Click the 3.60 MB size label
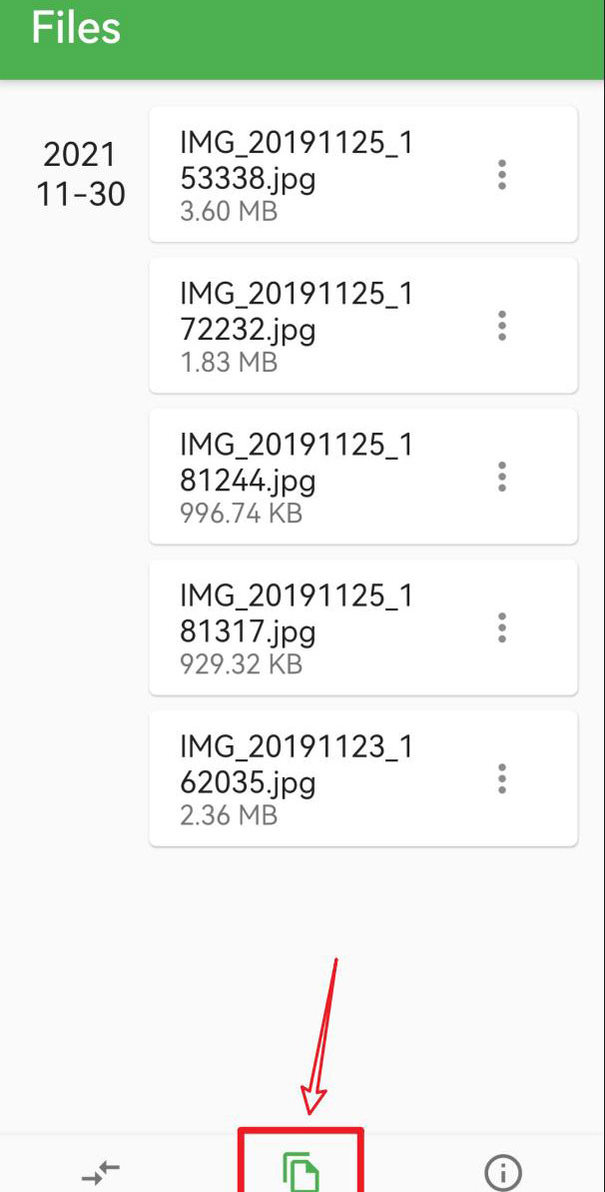This screenshot has height=1192, width=605. tap(229, 212)
